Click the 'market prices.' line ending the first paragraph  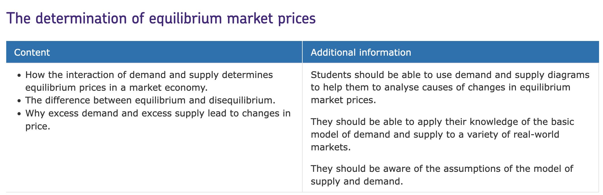(343, 100)
